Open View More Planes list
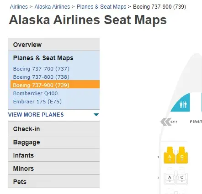202x194 pixels. coord(36,115)
